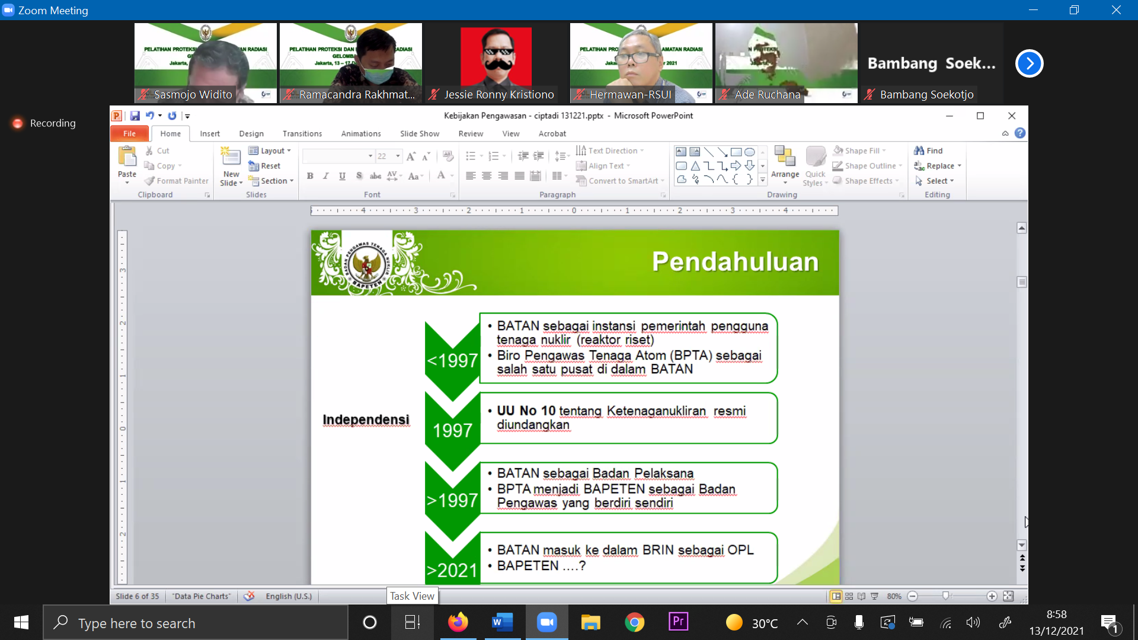The width and height of the screenshot is (1138, 640).
Task: Clear all formatting eraser icon
Action: [x=448, y=156]
